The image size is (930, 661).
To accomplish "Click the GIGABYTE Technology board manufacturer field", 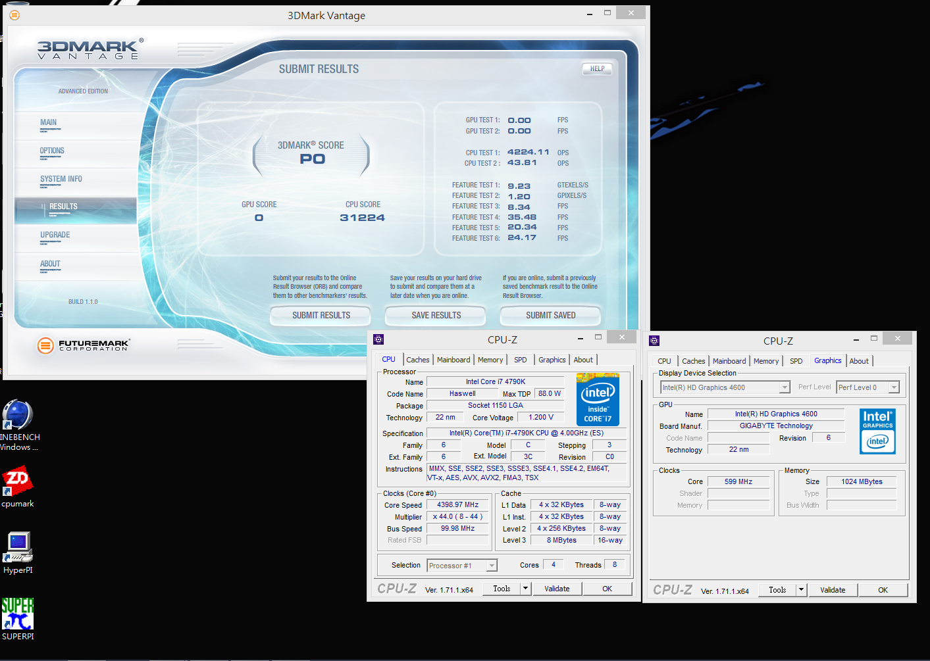I will click(776, 426).
